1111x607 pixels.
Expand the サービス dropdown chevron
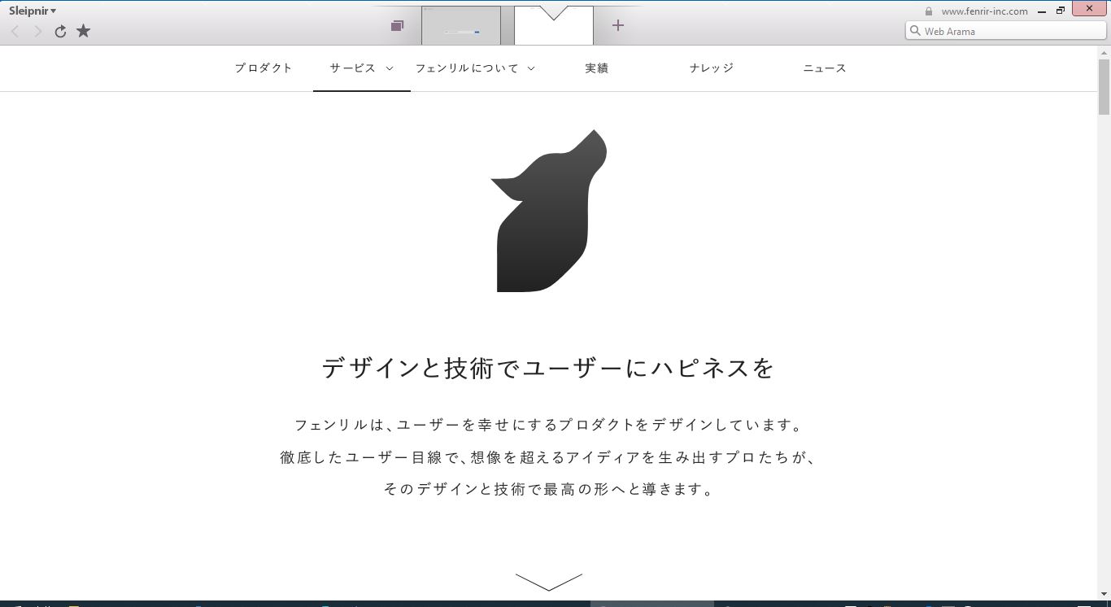click(390, 68)
